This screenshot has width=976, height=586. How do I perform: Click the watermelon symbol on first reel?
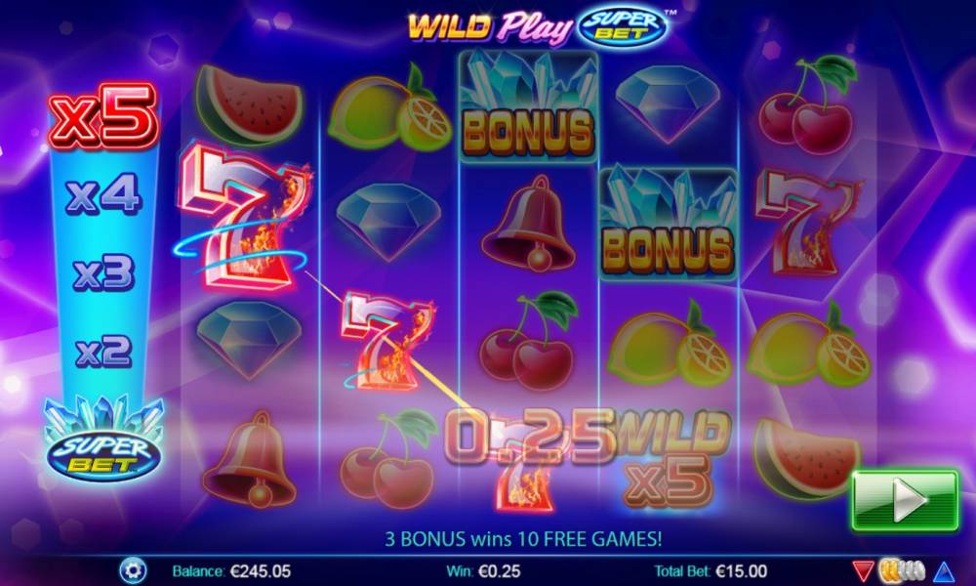click(249, 98)
